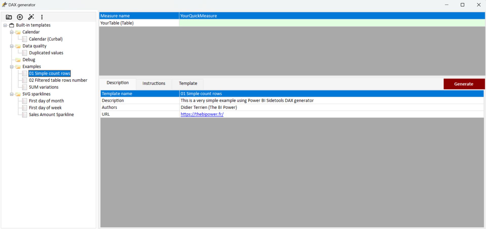Select the Sales Amount Sparkline template
This screenshot has width=486, height=229.
pyautogui.click(x=51, y=114)
